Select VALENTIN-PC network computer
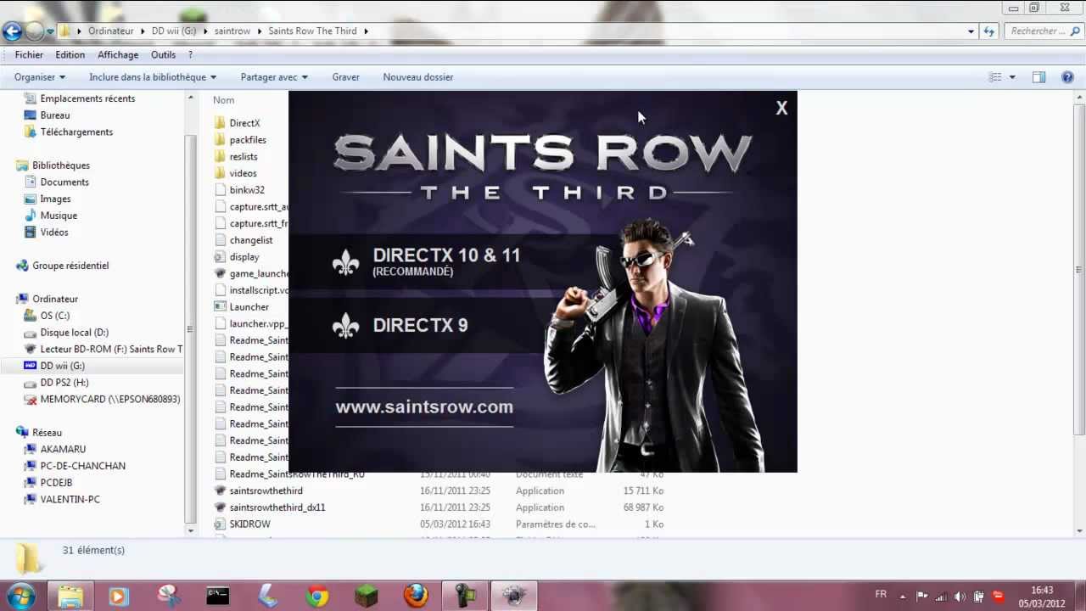 (62, 499)
